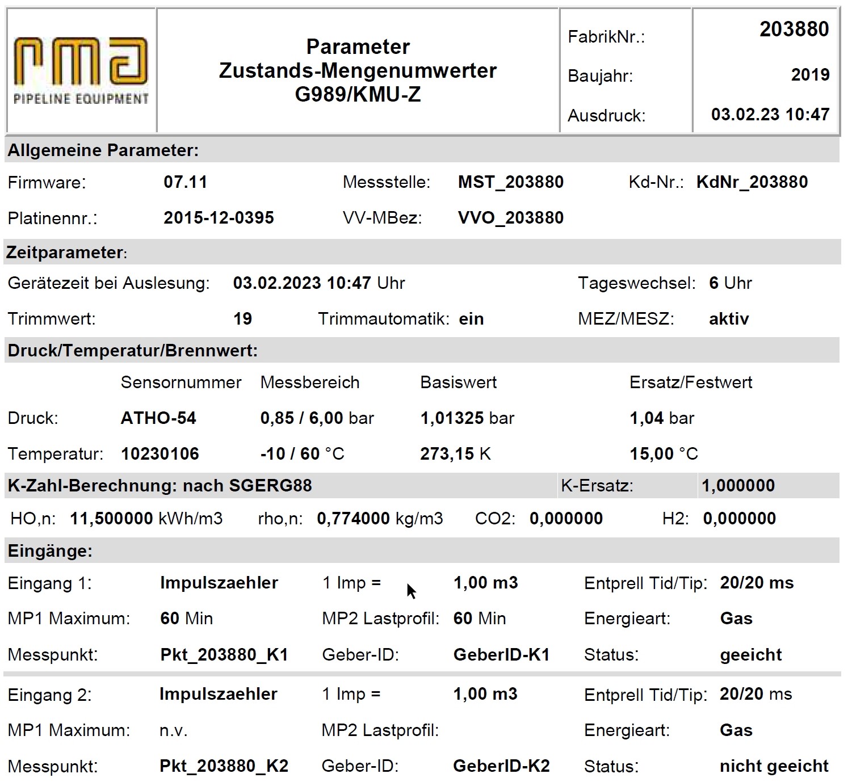852x782 pixels.
Task: Select the temperature sensor number 10230106
Action: 160,454
